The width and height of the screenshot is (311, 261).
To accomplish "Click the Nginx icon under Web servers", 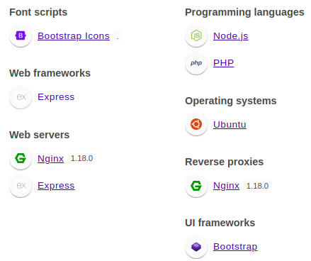I will coord(21,158).
